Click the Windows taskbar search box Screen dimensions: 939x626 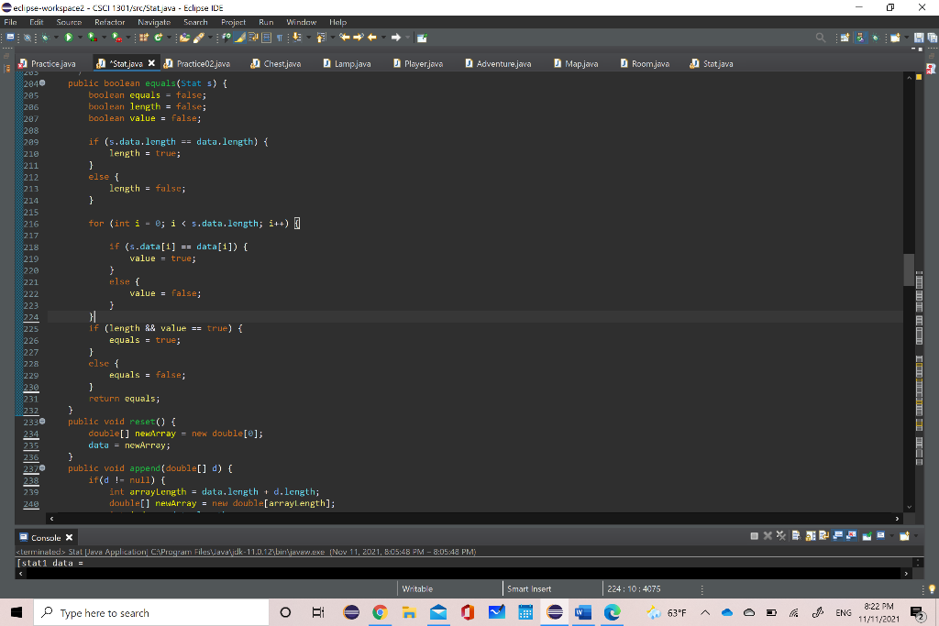tap(151, 613)
